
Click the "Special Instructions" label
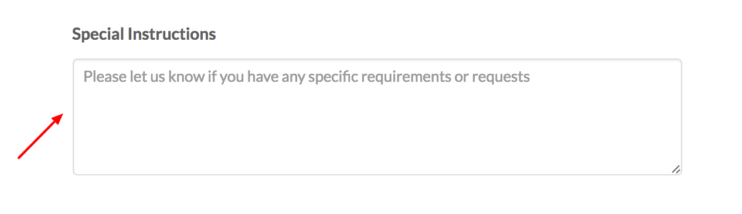click(144, 34)
